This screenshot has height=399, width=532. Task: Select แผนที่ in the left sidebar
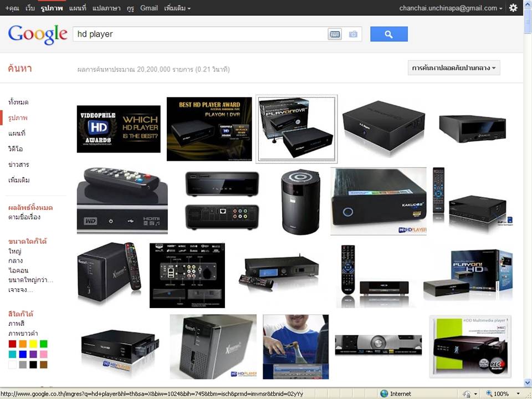tap(17, 134)
